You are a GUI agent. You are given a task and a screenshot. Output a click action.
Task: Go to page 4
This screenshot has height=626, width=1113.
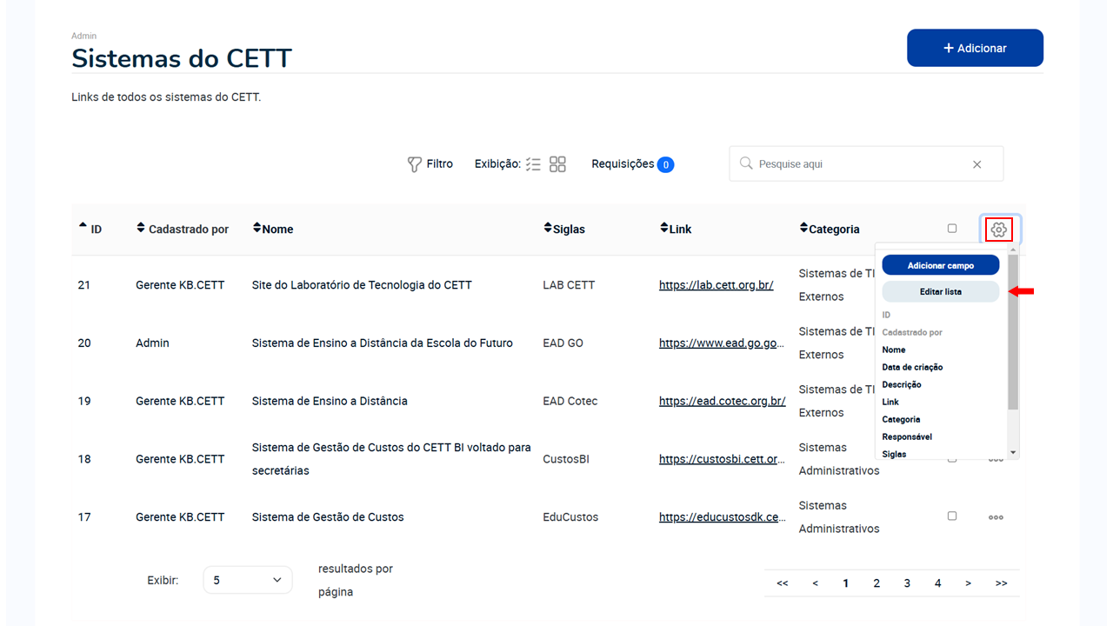[x=937, y=583]
